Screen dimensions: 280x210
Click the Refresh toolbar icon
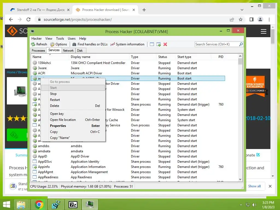click(33, 44)
